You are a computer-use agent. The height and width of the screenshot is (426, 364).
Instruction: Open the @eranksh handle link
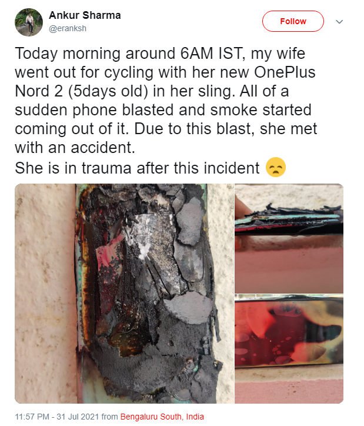(x=68, y=28)
